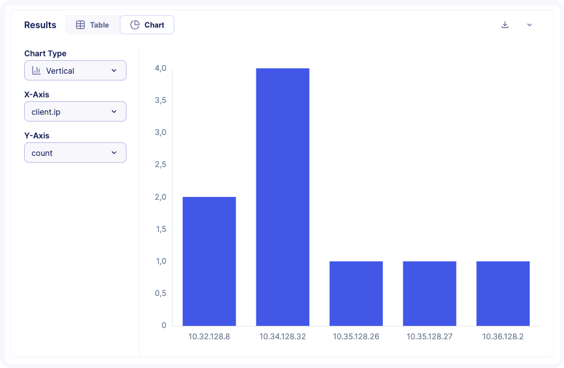Click the X-Axis field label

point(37,95)
